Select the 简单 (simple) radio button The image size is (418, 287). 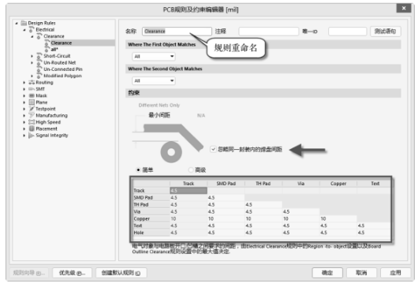[x=138, y=170]
